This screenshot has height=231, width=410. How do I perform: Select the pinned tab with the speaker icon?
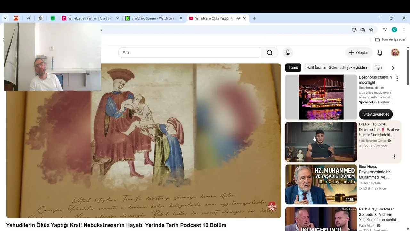(x=28, y=18)
